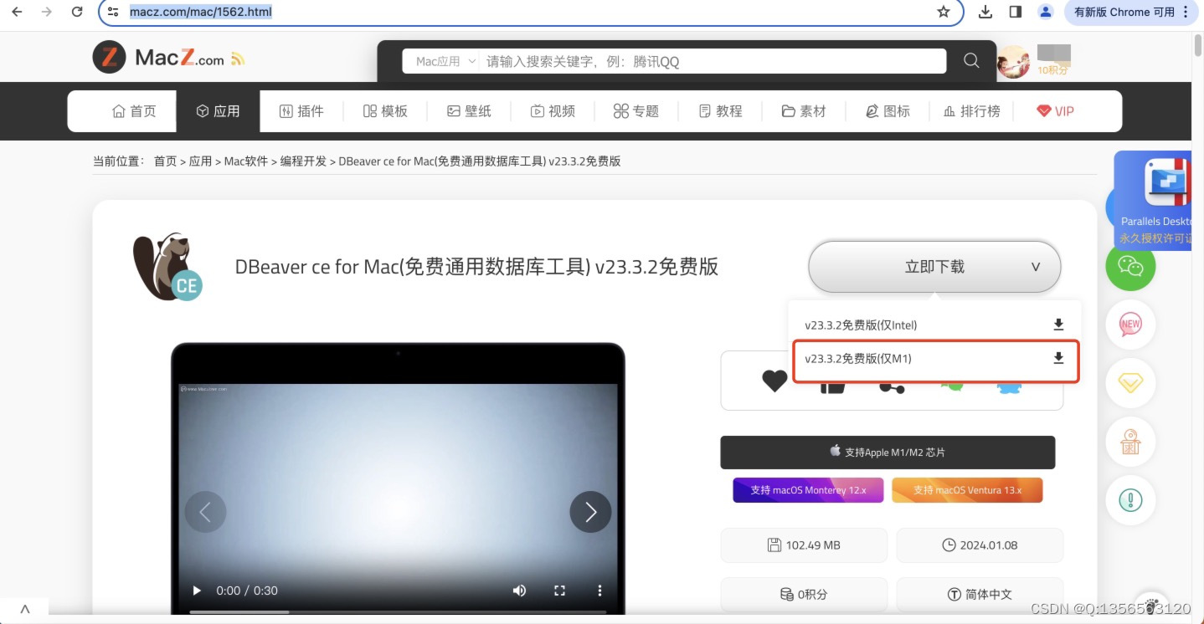The height and width of the screenshot is (624, 1204).
Task: Click the 0积分 points tag
Action: coord(804,594)
